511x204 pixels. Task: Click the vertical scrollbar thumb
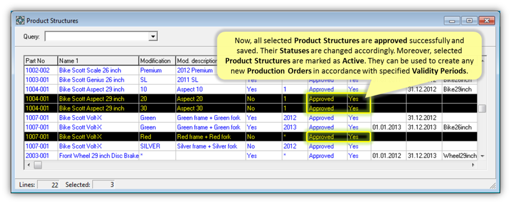[482, 109]
